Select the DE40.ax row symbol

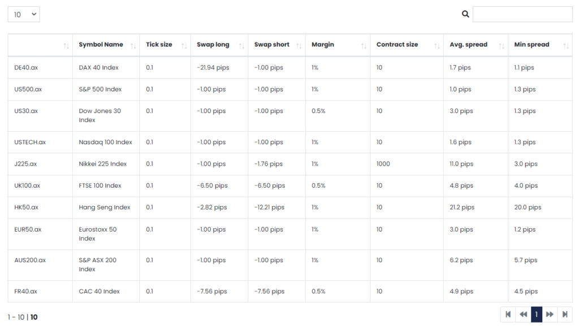coord(26,67)
